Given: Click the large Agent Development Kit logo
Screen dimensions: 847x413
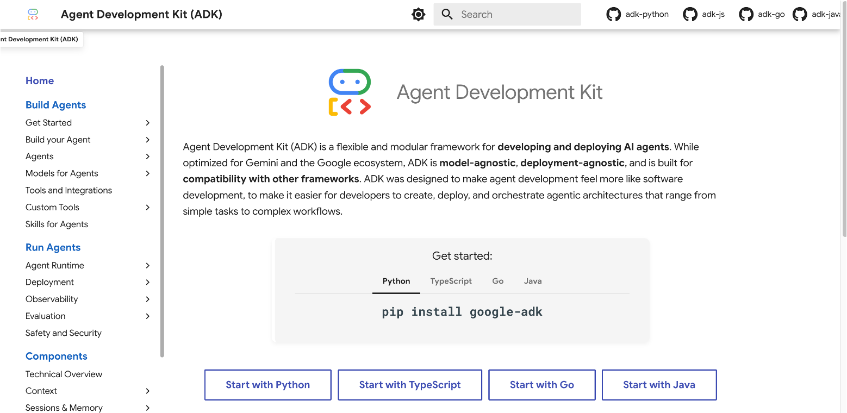Looking at the screenshot, I should [350, 92].
